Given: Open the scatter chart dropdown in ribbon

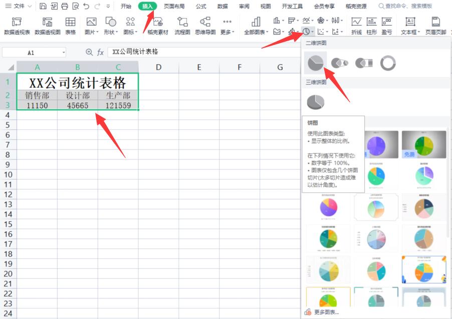Looking at the screenshot, I should pyautogui.click(x=323, y=32).
